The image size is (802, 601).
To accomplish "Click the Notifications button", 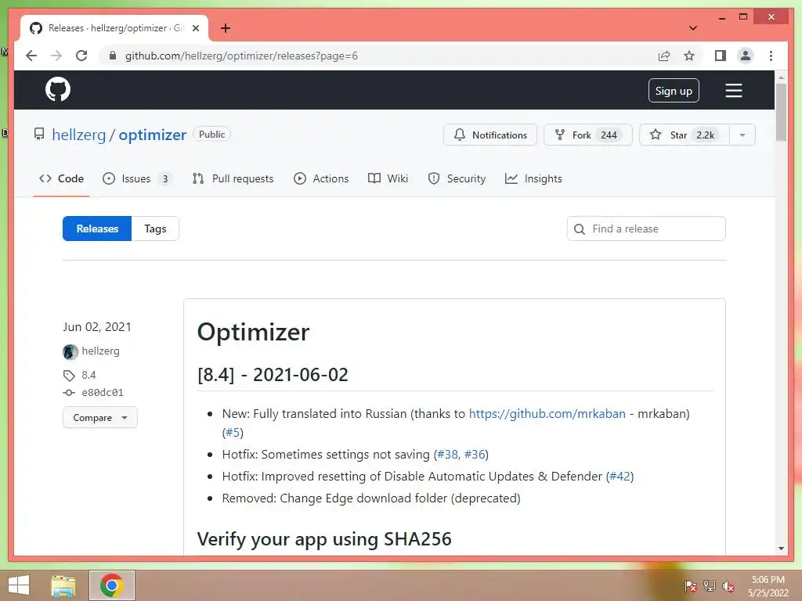I will (x=490, y=135).
